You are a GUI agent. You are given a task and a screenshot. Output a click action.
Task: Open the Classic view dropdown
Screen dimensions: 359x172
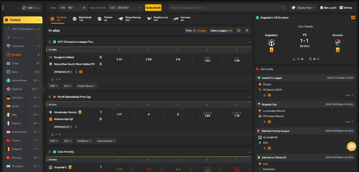pyautogui.click(x=303, y=8)
